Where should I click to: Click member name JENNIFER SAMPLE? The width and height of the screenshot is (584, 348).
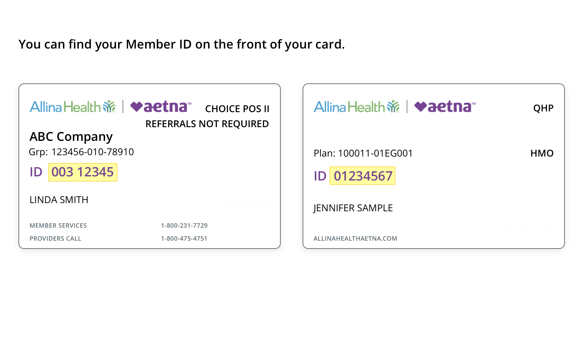[x=353, y=208]
